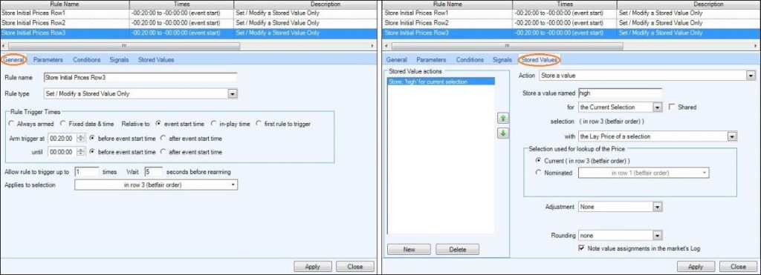Click Description column header in right table
This screenshot has width=761, height=275.
coord(688,4)
